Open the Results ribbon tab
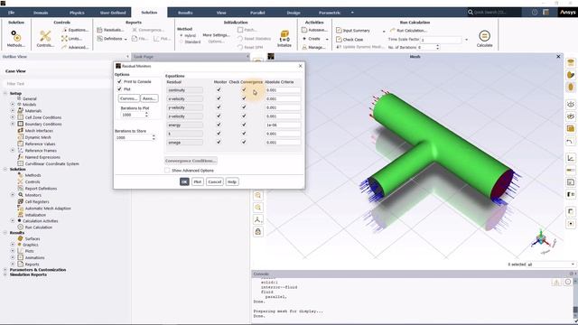578x325 pixels. 185,13
